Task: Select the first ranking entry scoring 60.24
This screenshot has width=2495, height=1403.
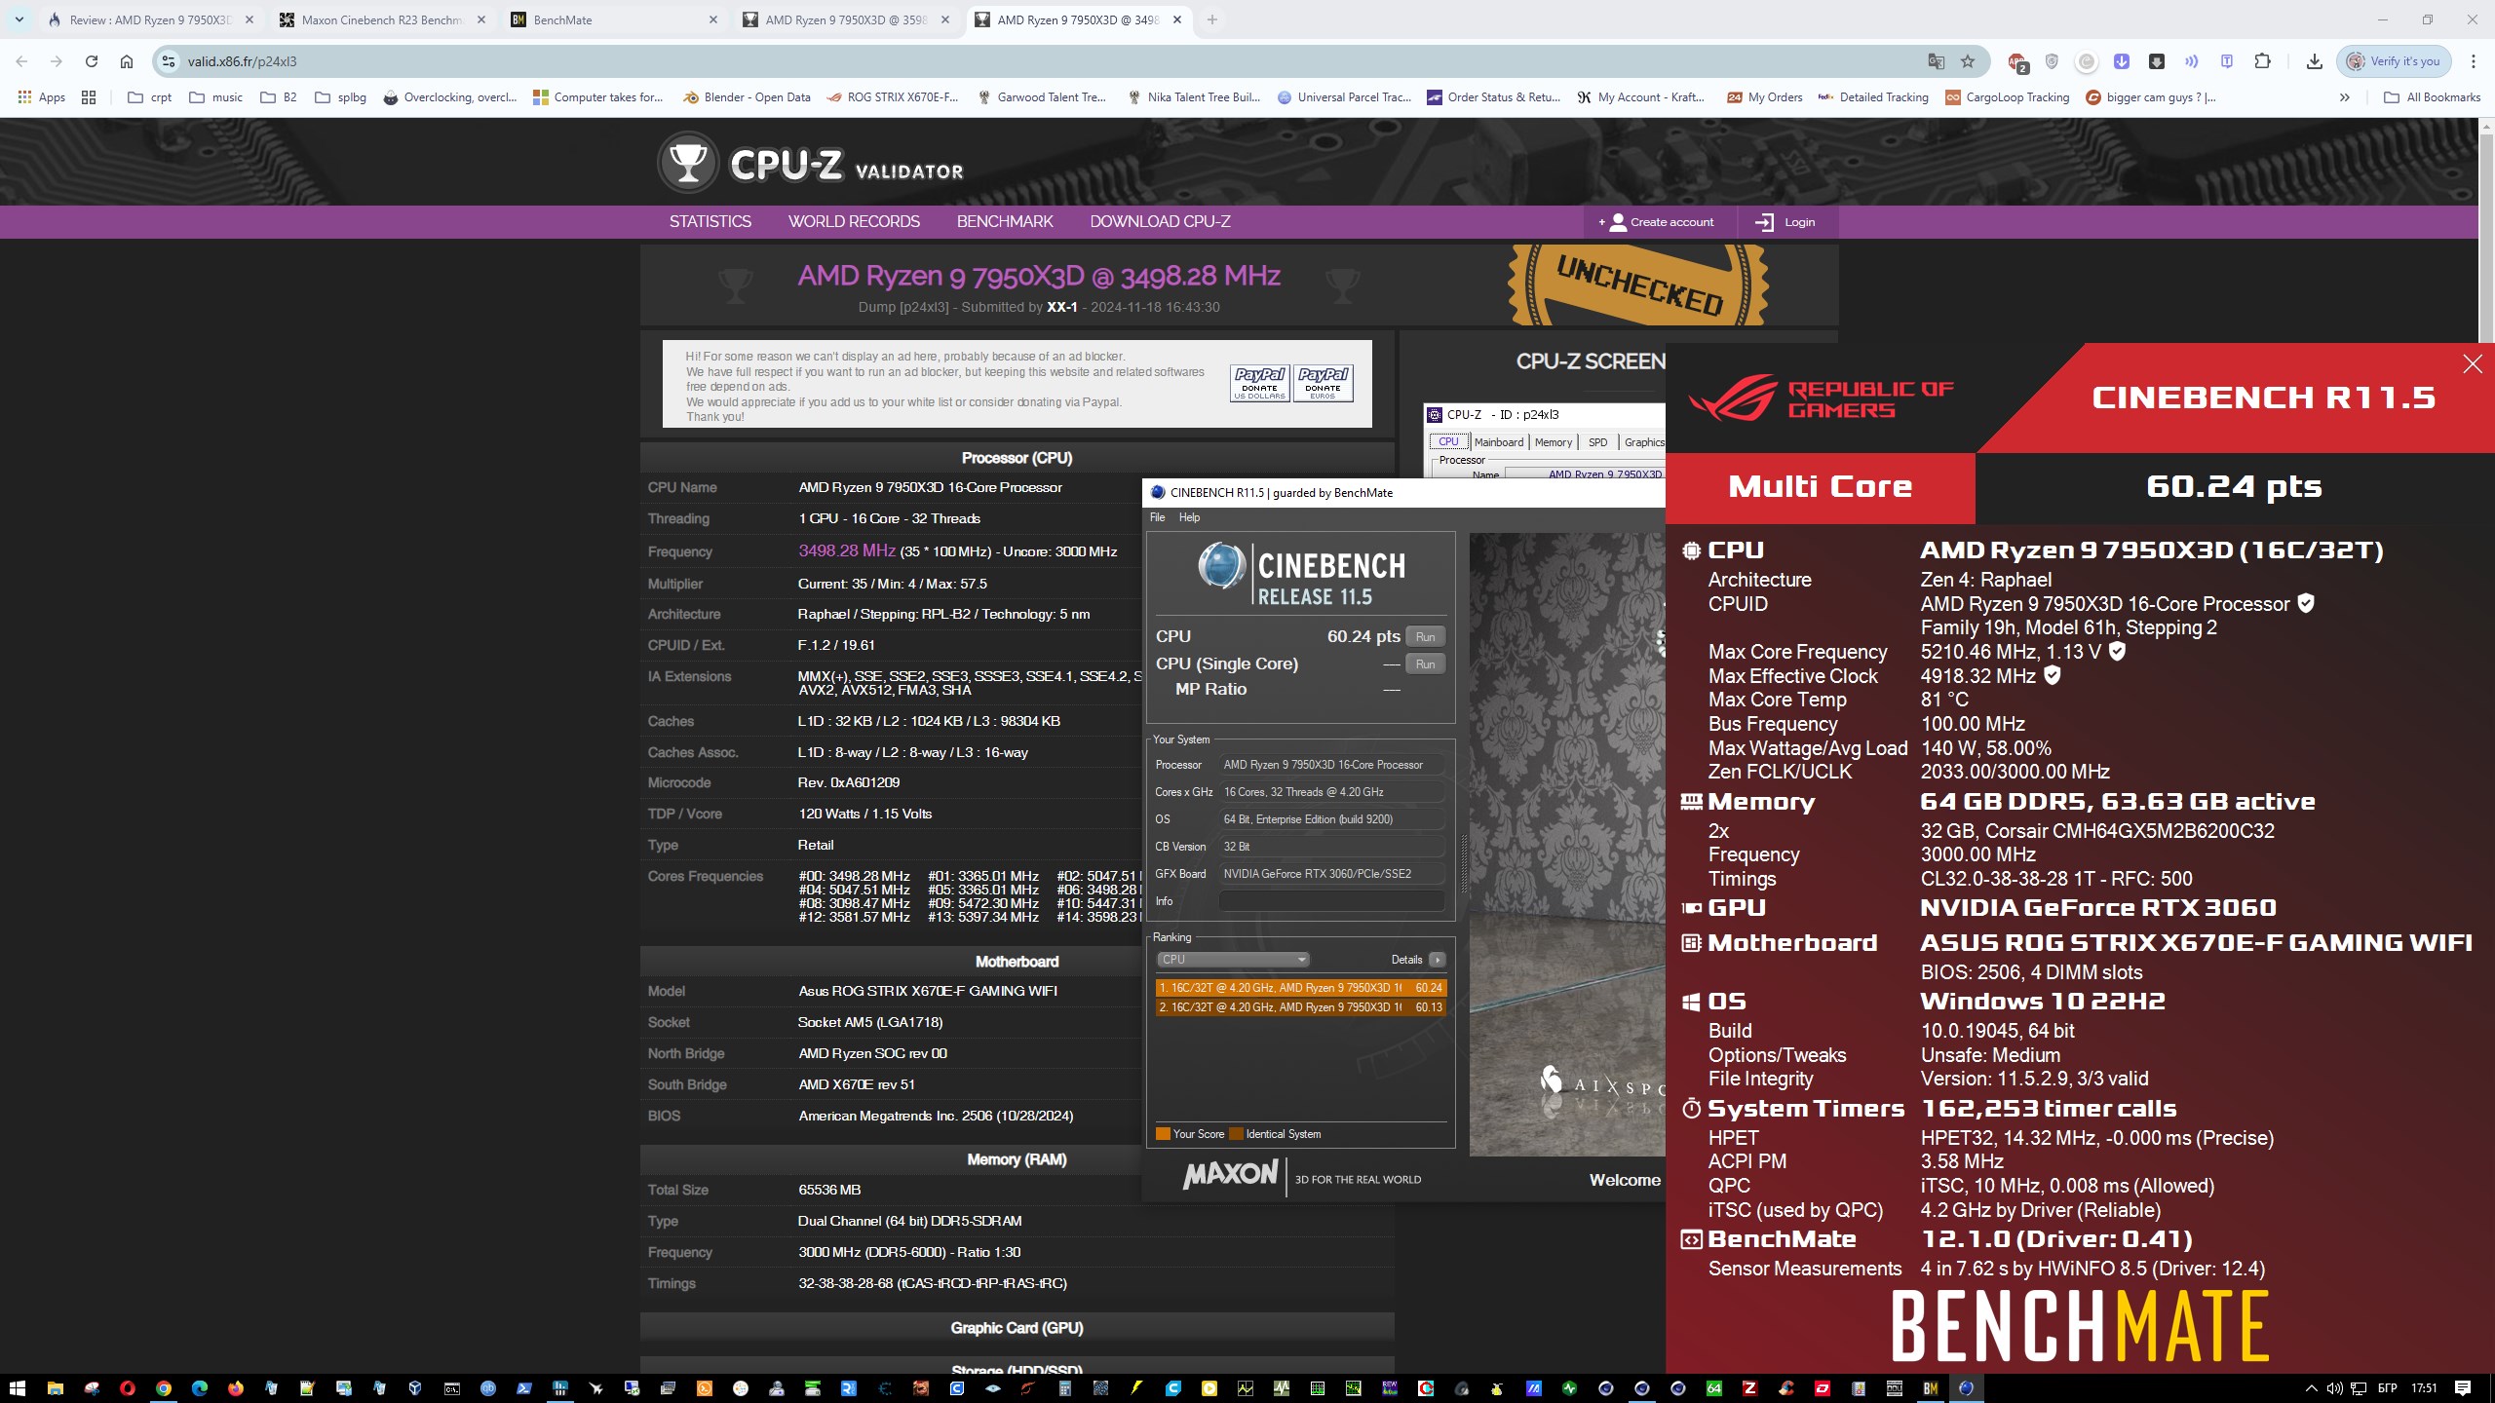Action: 1300,988
